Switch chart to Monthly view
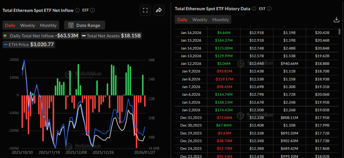Screen dimensions: 344x158 coord(48,25)
